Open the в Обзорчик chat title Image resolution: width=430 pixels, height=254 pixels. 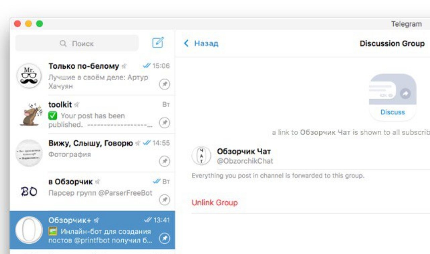point(71,182)
